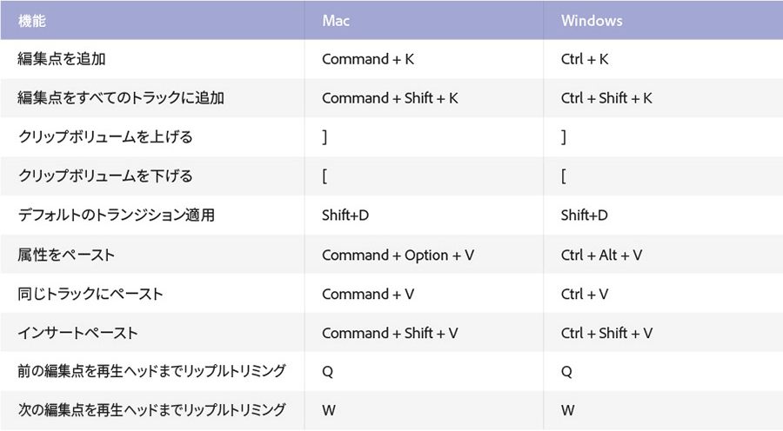Click the Windows W shortcut cell
Image resolution: width=783 pixels, height=431 pixels.
coord(567,409)
